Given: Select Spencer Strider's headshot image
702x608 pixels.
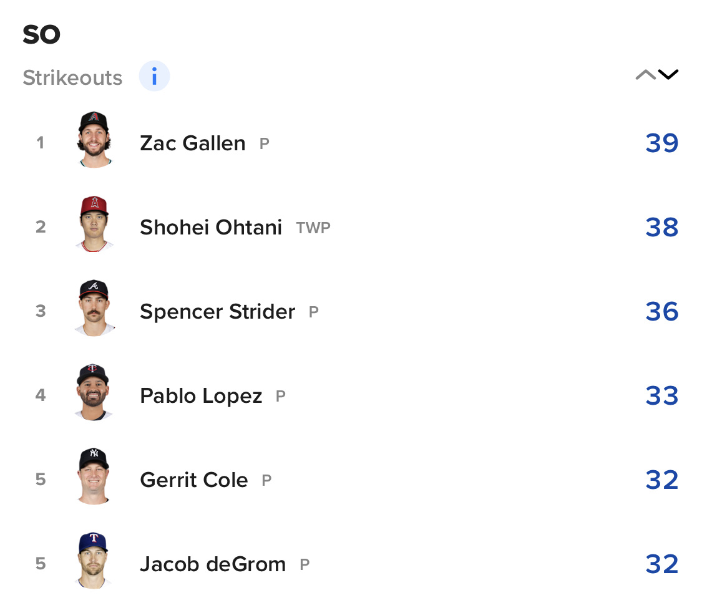Looking at the screenshot, I should (x=94, y=308).
